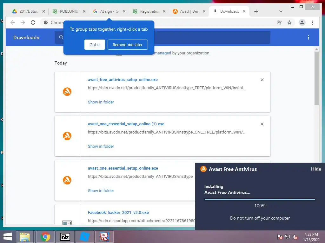Click the avast_free_antivirus download URL text
Image resolution: width=325 pixels, height=243 pixels.
167,88
